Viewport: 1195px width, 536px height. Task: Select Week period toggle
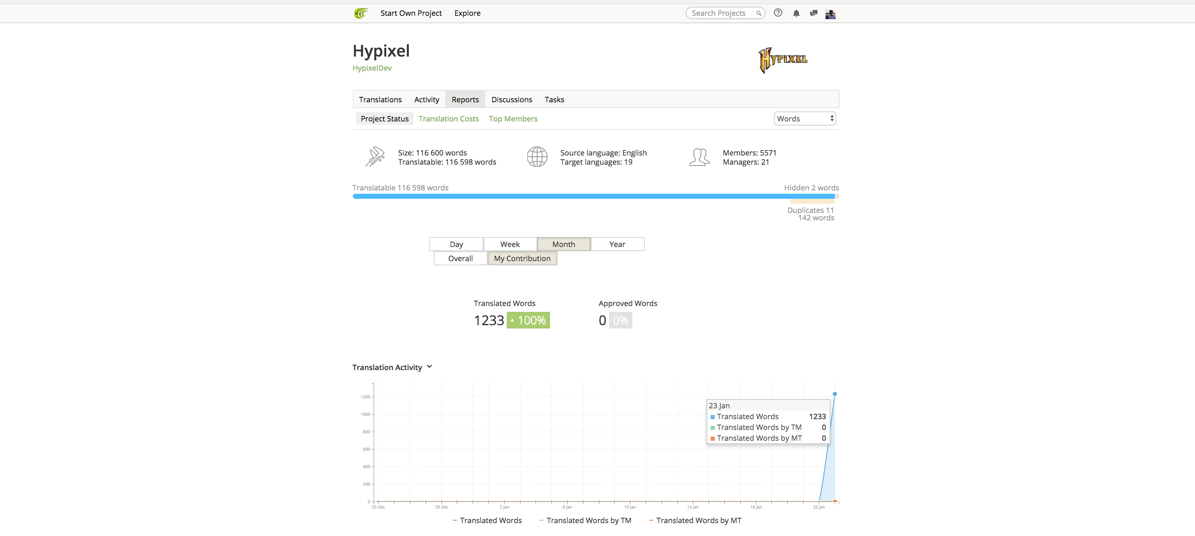pyautogui.click(x=510, y=245)
